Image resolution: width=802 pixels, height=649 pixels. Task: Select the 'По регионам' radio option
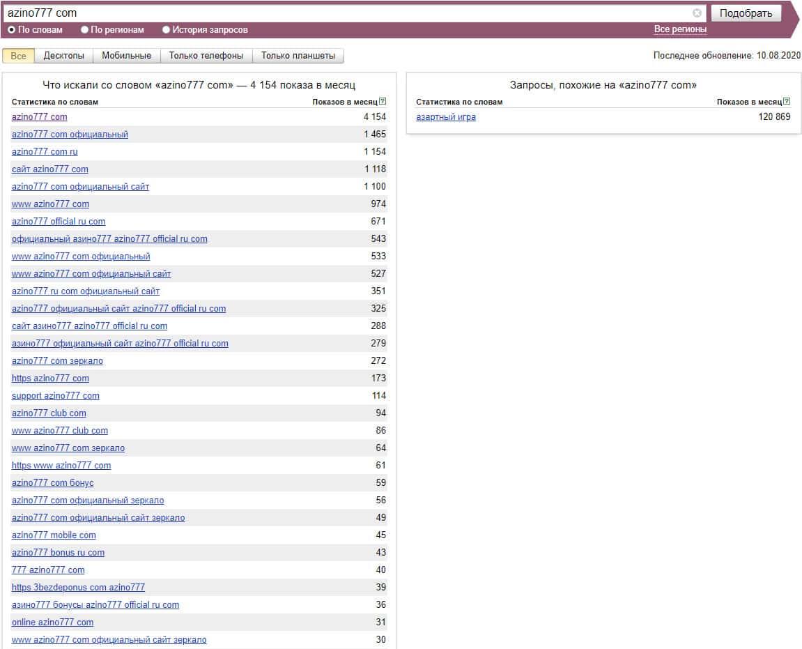84,30
